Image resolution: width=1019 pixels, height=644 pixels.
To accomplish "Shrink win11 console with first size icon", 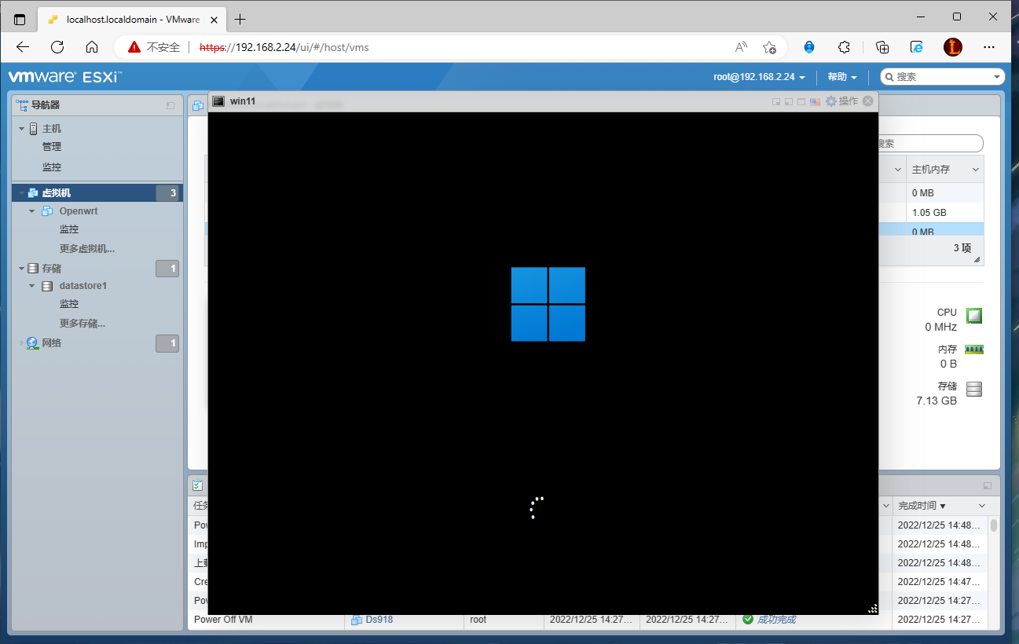I will click(776, 102).
